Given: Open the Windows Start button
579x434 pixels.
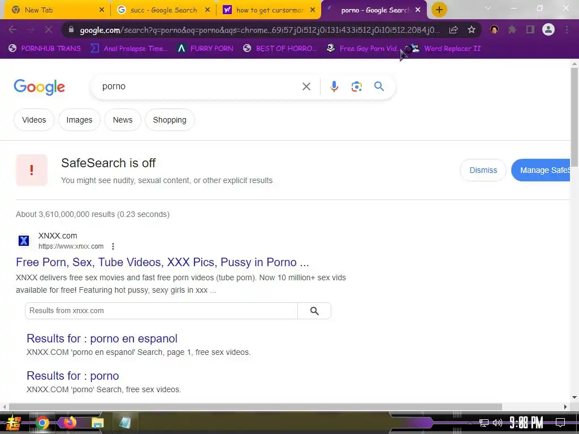Looking at the screenshot, I should coord(14,423).
